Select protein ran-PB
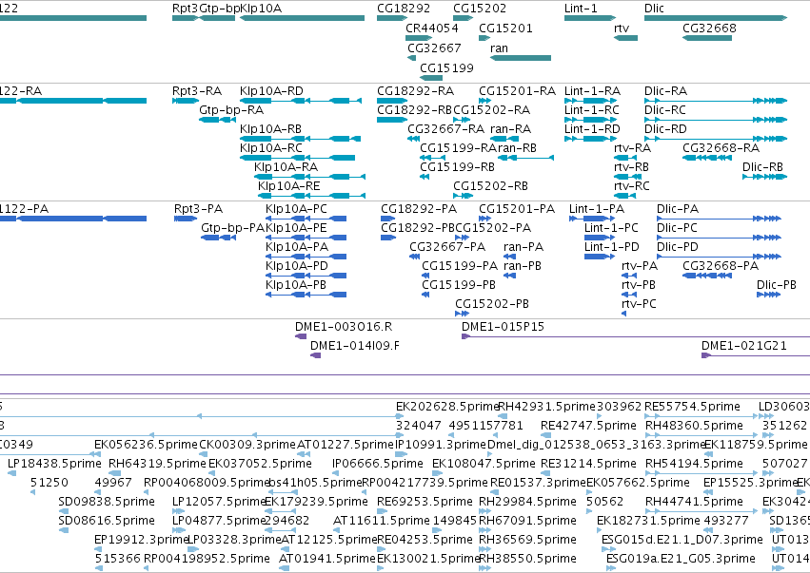The image size is (810, 573). point(510,276)
